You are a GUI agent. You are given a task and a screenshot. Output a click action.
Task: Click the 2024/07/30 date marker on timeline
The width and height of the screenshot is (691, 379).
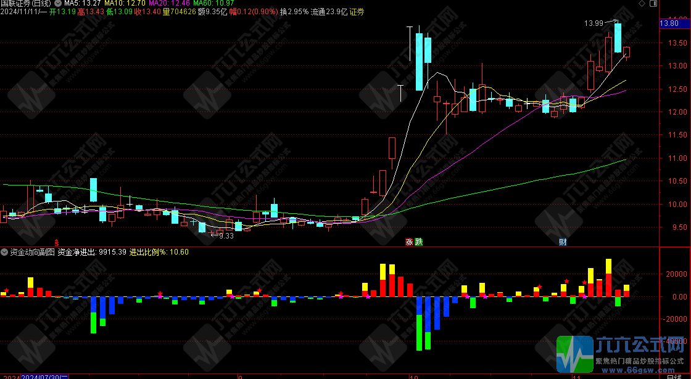tap(48, 375)
